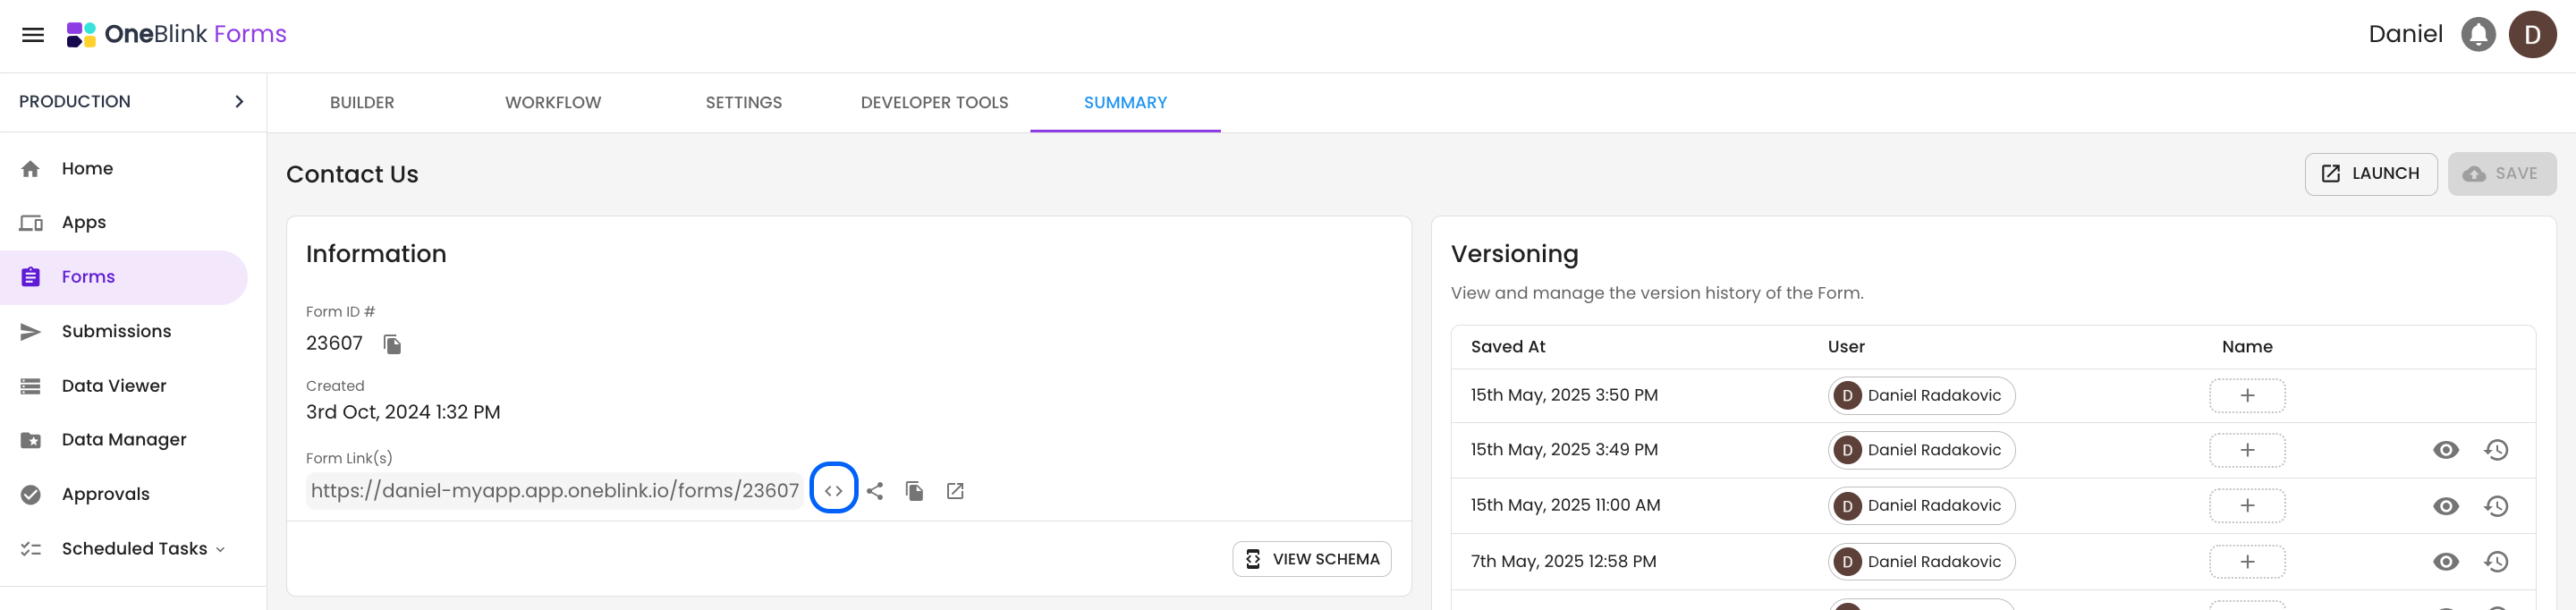Click the Forms clipboard icon
Viewport: 2576px width, 610px height.
click(31, 277)
